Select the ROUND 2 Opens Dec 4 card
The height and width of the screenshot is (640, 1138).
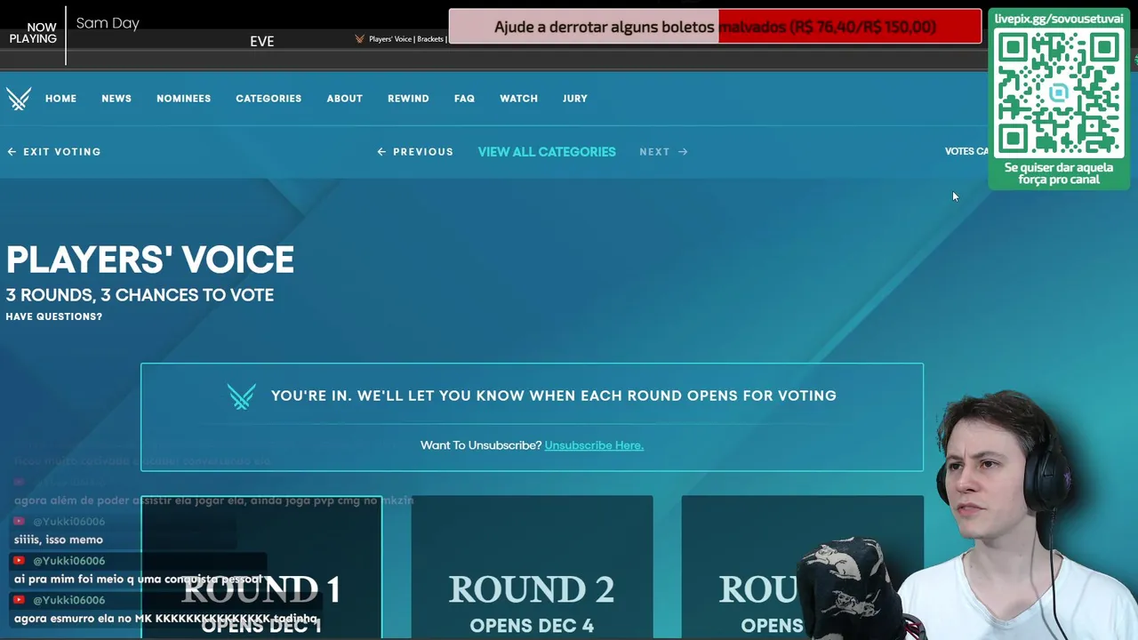point(532,567)
